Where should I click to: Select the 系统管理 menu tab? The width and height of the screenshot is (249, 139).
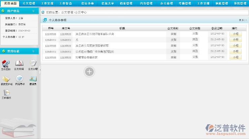(x=240, y=3)
